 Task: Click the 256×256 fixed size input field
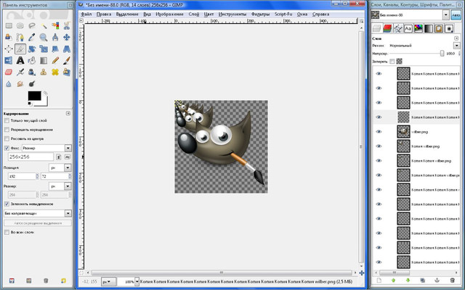pos(31,157)
